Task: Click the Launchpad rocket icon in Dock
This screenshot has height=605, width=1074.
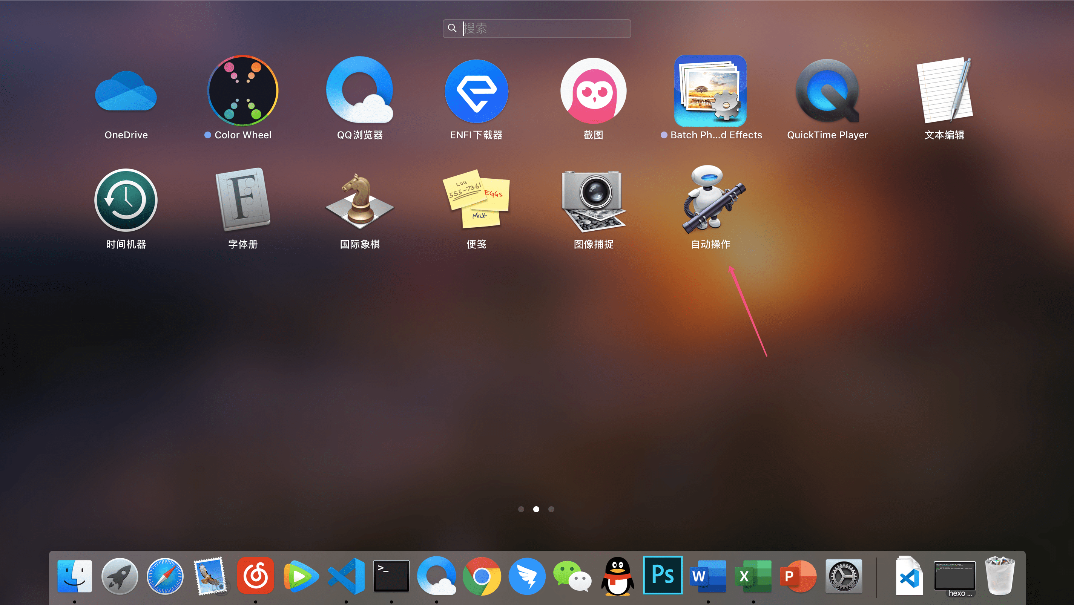Action: point(120,576)
